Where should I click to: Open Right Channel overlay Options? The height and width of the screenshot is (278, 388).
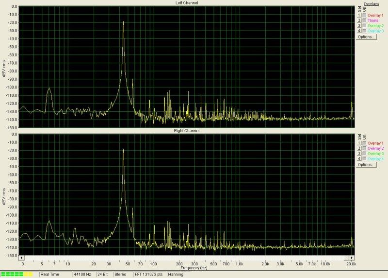367,165
